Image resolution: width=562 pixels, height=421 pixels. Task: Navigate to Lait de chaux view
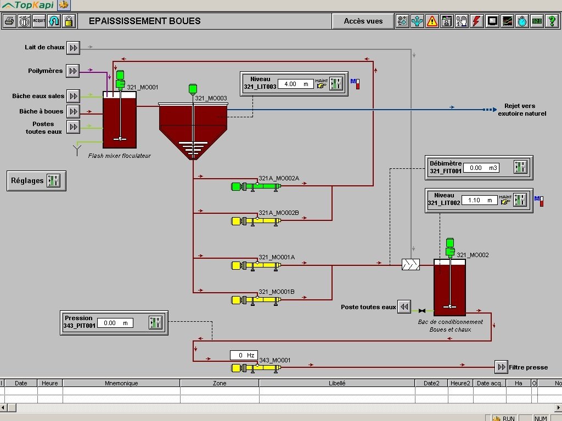pyautogui.click(x=73, y=48)
